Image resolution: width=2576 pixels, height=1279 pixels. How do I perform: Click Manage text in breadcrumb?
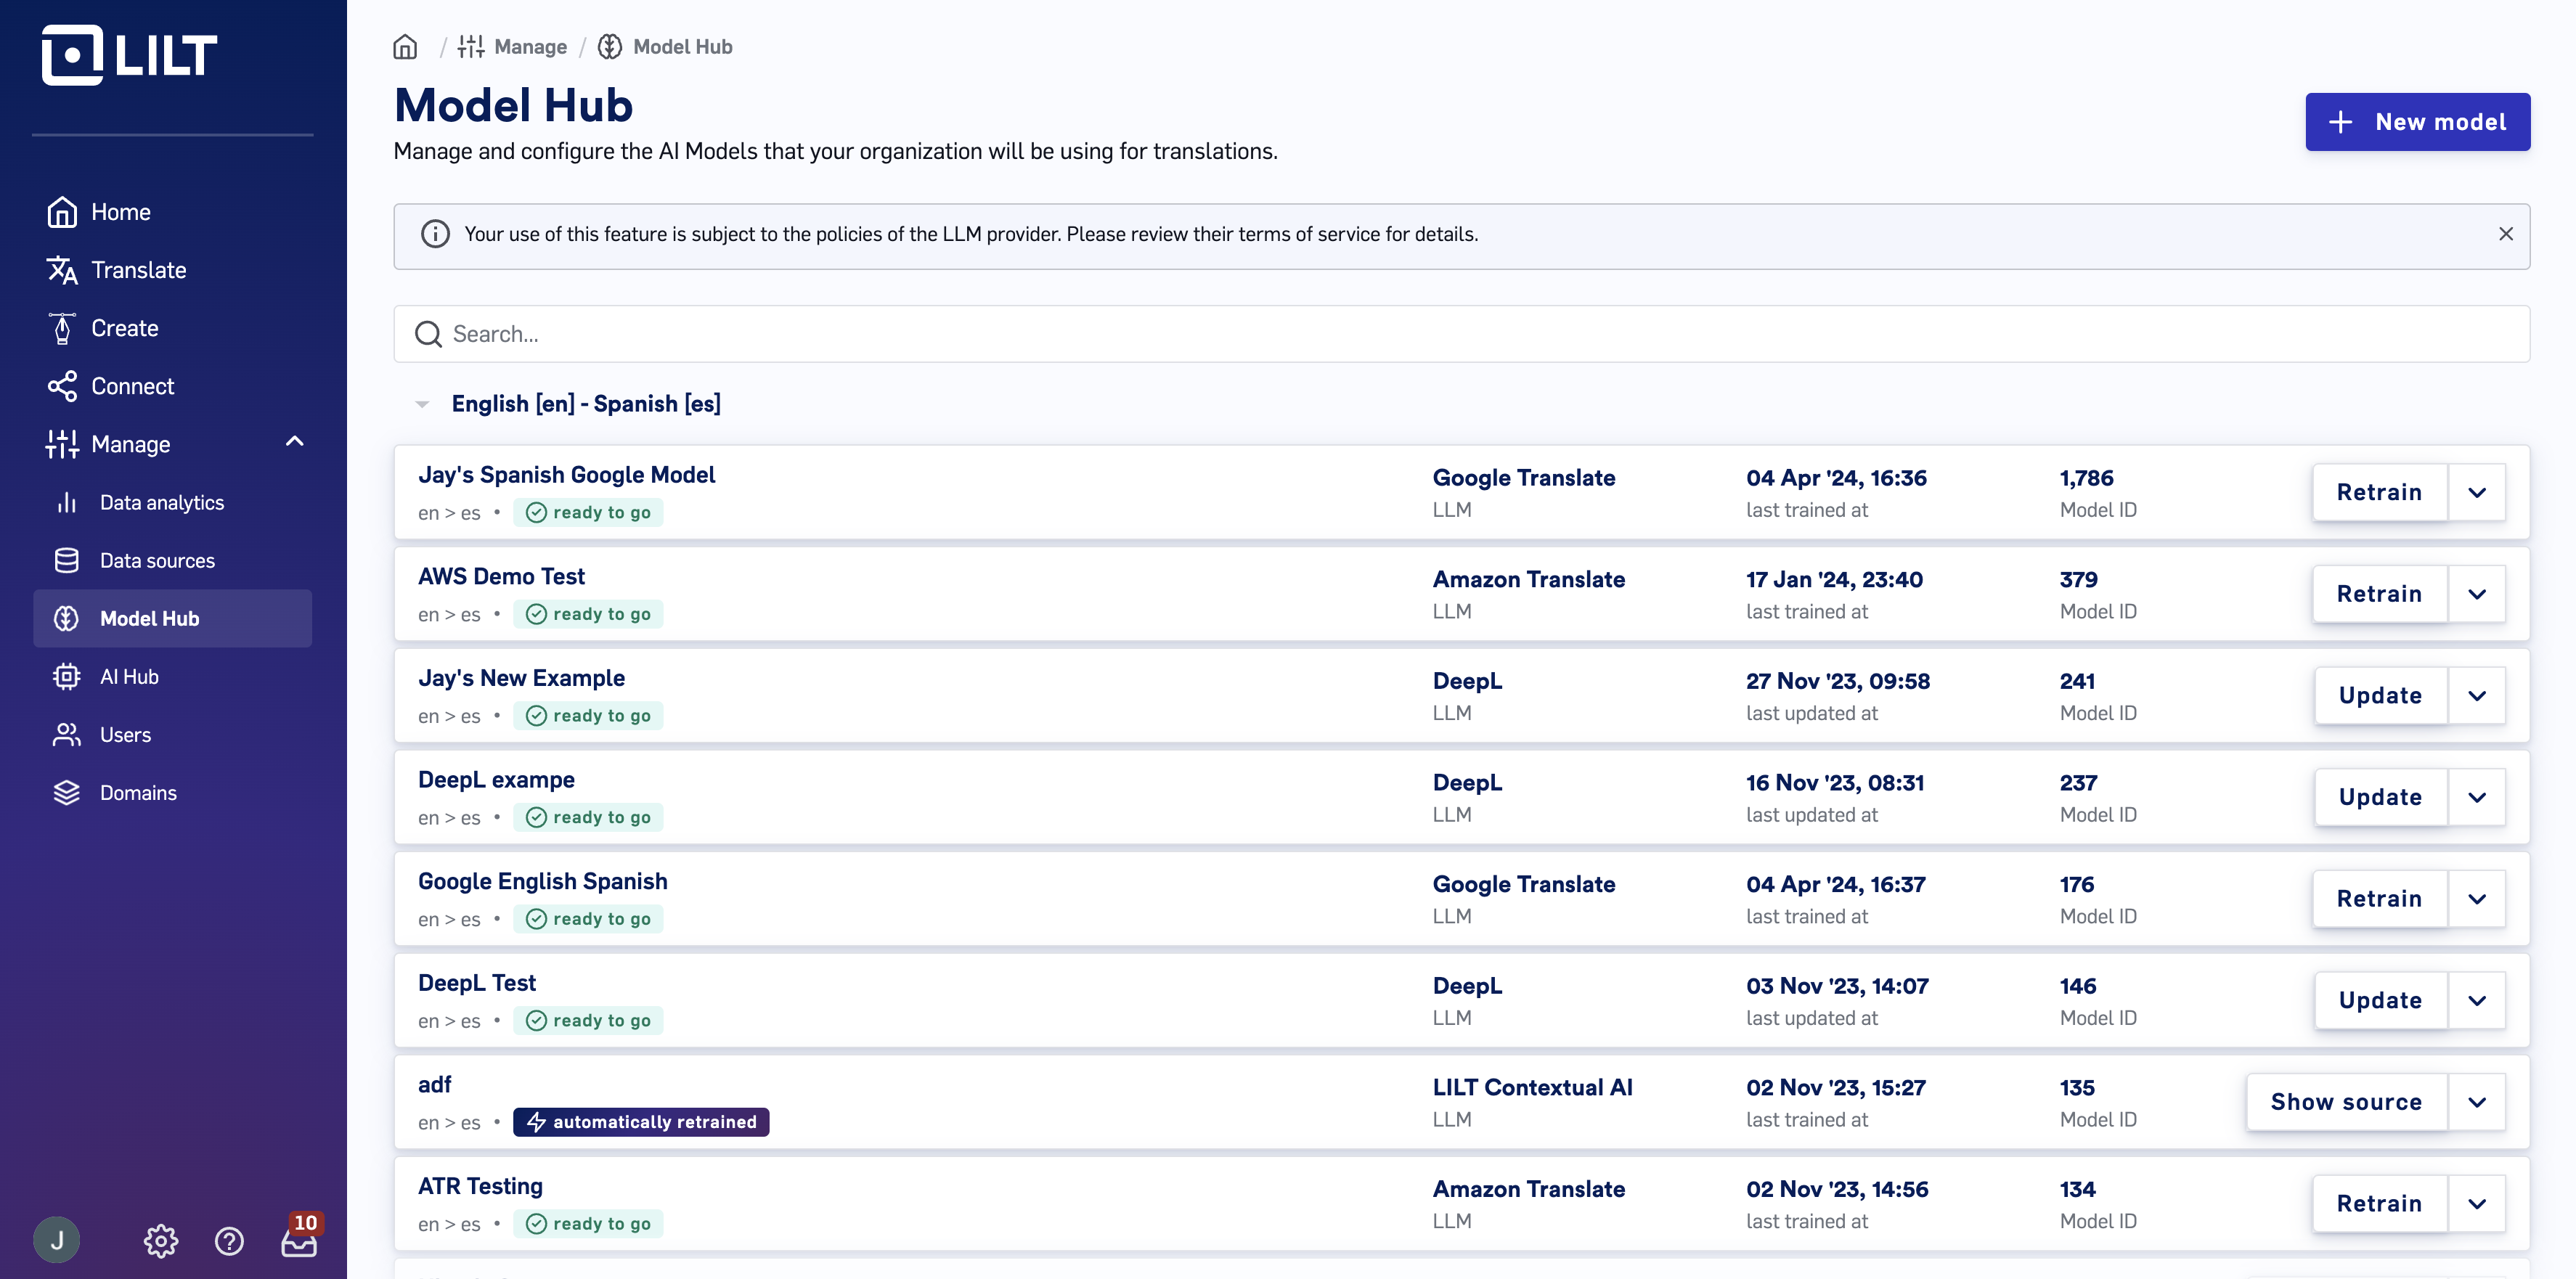pos(530,47)
